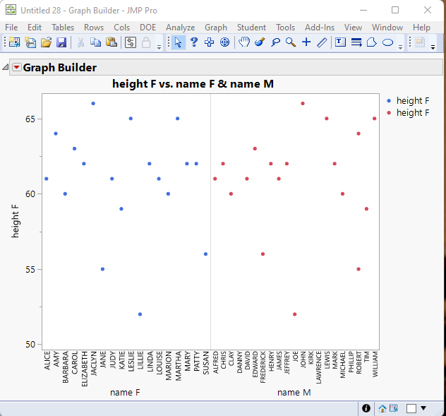Screen dimensions: 446x416
Task: Select the Help question mark tool
Action: tap(194, 42)
